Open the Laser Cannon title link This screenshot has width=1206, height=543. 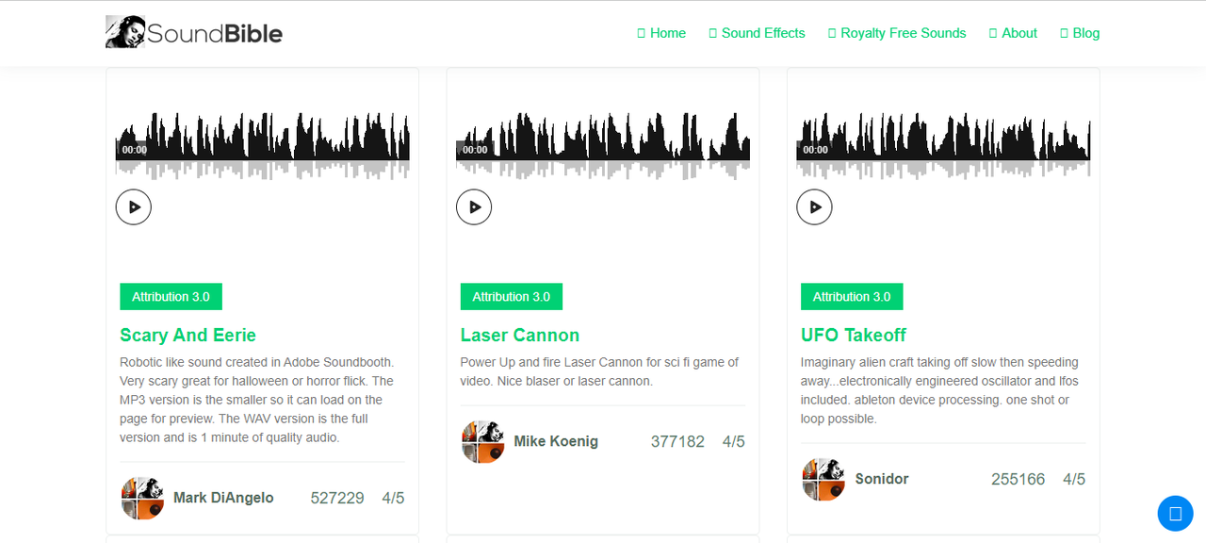tap(519, 336)
